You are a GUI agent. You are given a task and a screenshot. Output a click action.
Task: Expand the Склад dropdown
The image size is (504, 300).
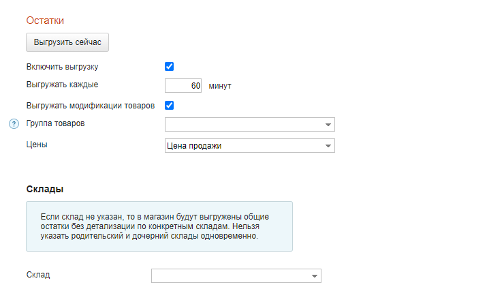(236, 276)
